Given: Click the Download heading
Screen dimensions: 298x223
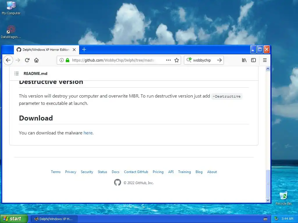Looking at the screenshot, I should (36, 118).
